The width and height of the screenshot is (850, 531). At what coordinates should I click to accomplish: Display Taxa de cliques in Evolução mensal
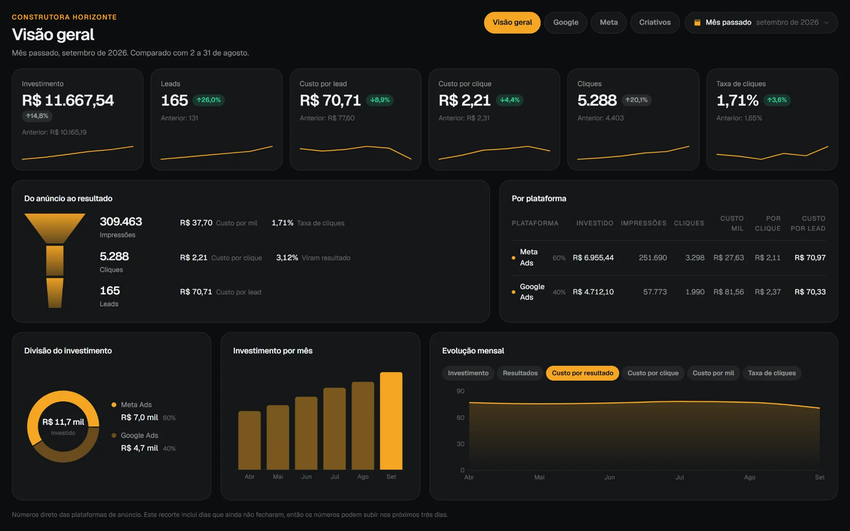(772, 373)
